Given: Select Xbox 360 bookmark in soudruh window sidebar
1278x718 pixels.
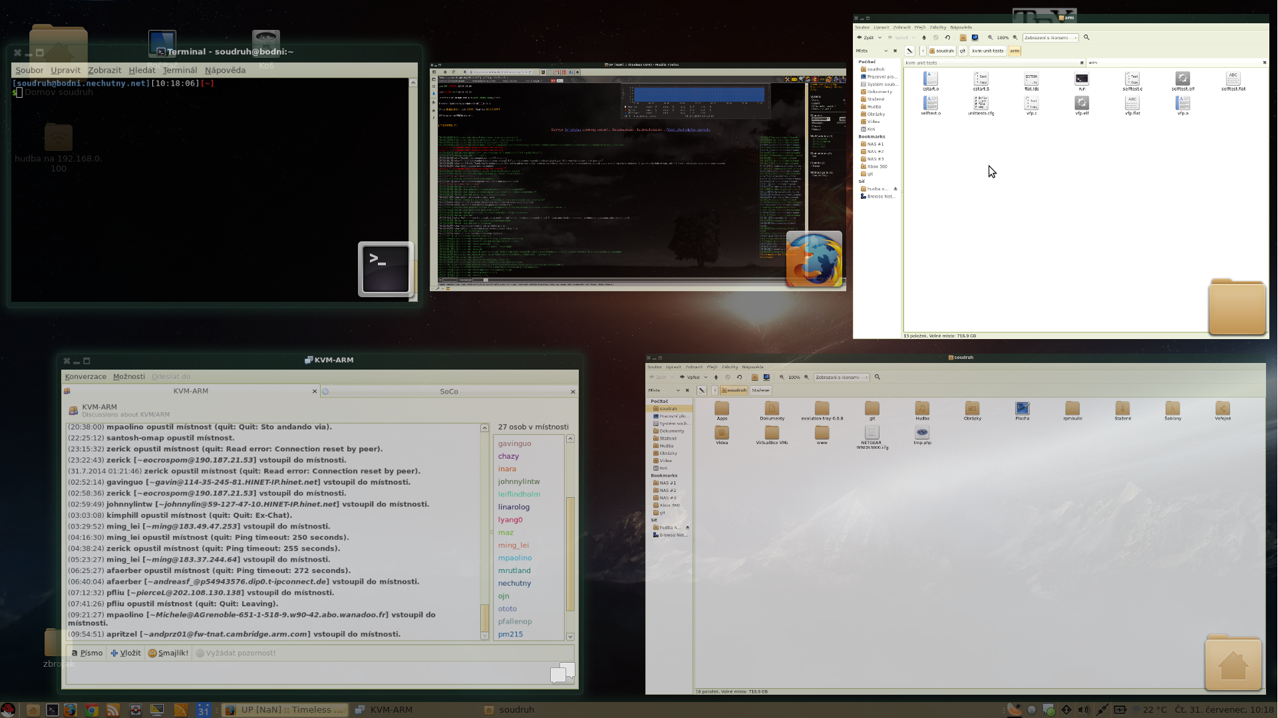Looking at the screenshot, I should 669,505.
